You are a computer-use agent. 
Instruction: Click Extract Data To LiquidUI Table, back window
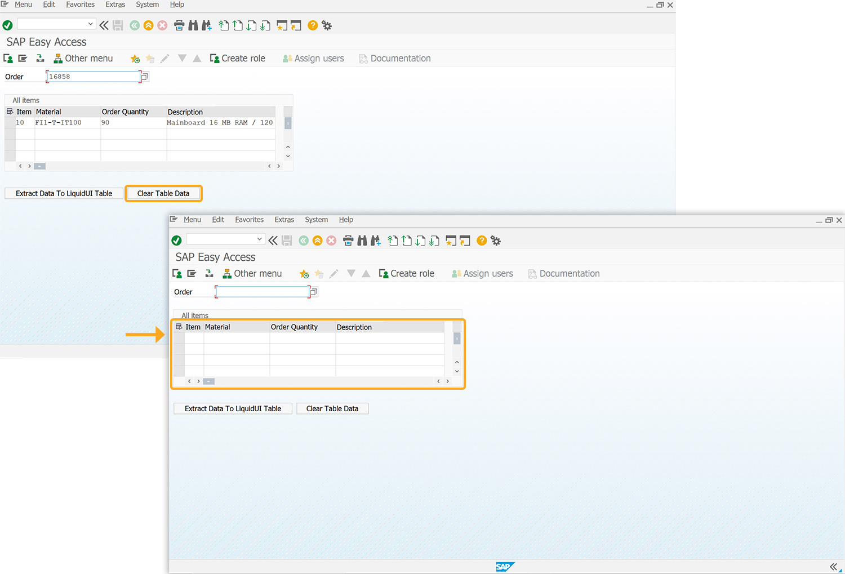click(x=64, y=193)
